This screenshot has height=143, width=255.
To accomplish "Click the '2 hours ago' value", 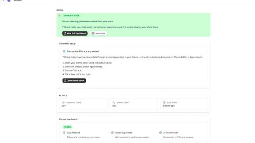I will click(169, 106).
